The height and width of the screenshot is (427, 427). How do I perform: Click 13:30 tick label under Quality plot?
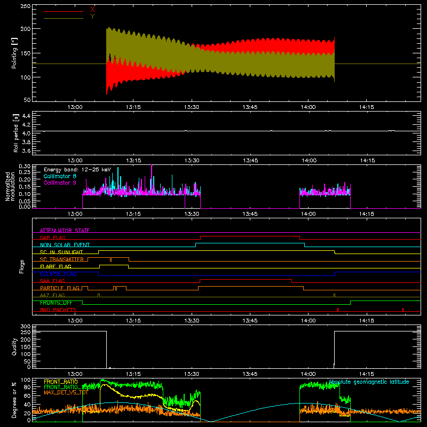(192, 374)
